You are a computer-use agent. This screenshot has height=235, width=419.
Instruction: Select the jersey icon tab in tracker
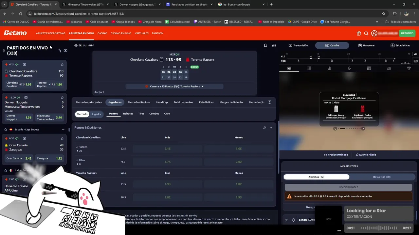tap(409, 68)
